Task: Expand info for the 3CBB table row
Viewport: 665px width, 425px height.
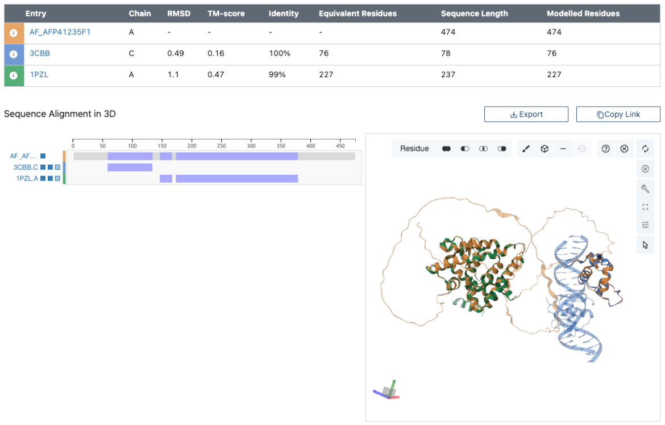Action: point(14,54)
